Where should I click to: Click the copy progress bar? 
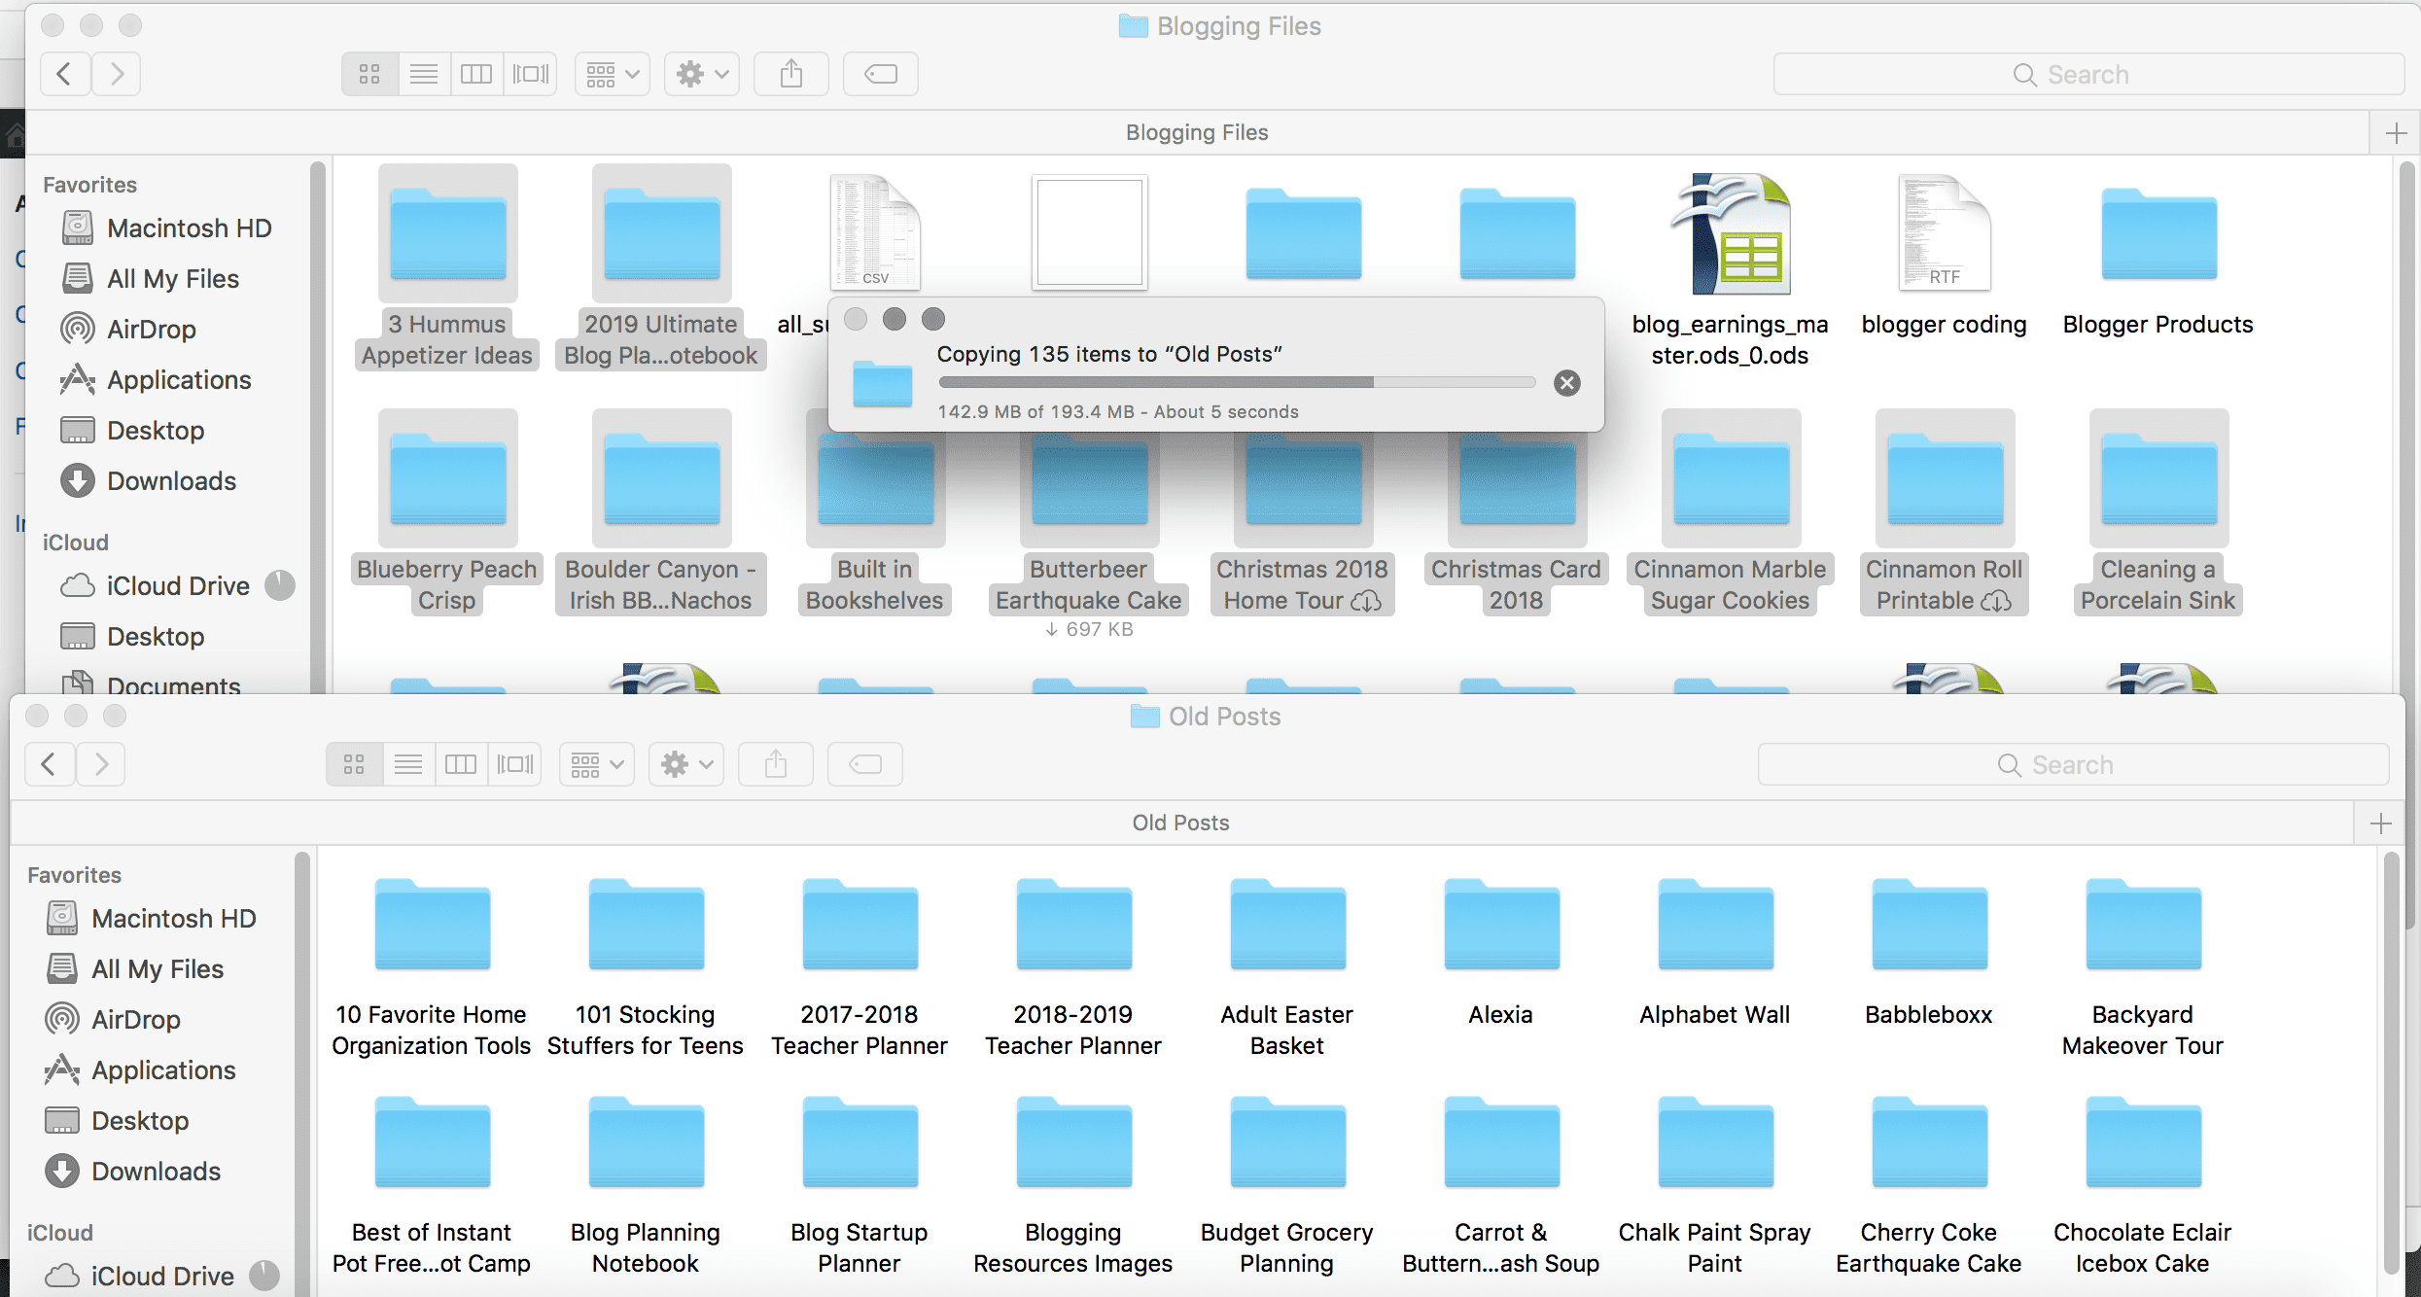1237,382
